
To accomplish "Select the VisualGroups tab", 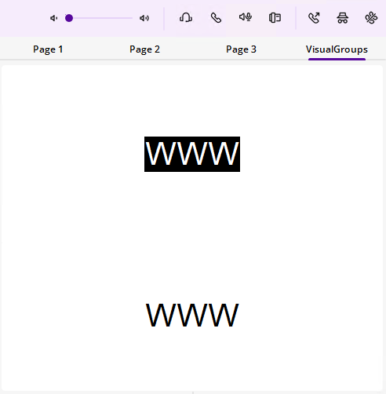I will [x=337, y=49].
